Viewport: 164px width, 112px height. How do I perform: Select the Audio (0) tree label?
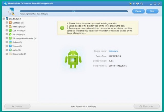point(16,50)
